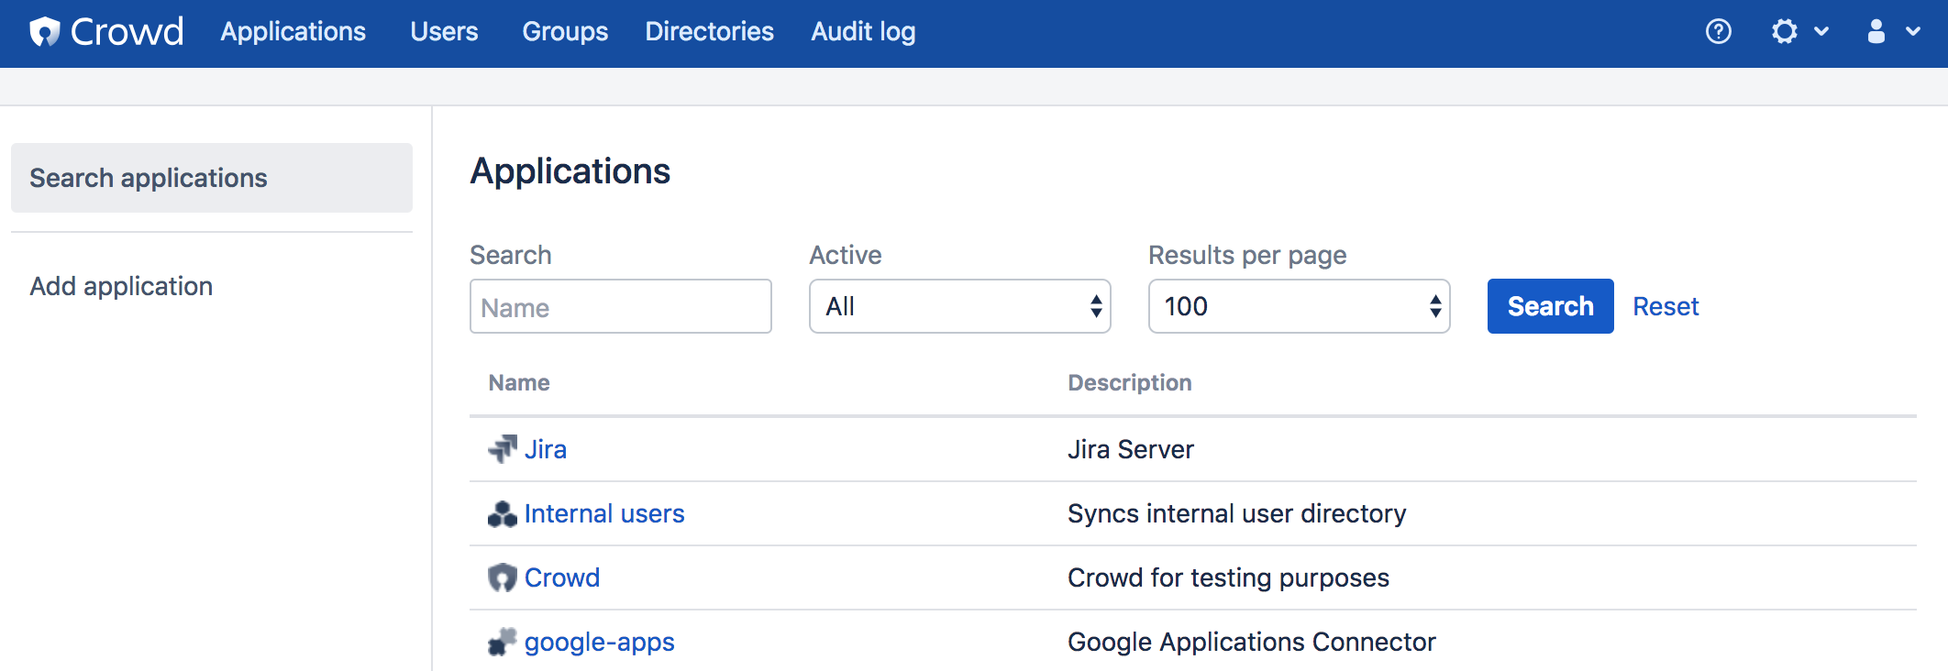Click the Description column header
The image size is (1948, 671).
tap(1130, 383)
